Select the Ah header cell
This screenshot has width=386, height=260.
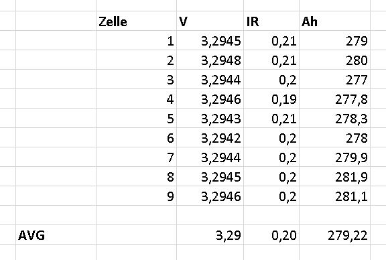pos(335,21)
